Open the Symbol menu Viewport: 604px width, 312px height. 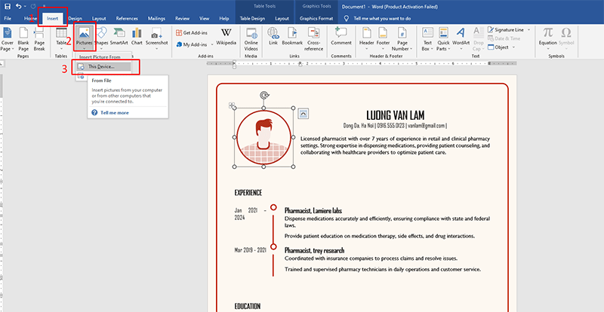(x=565, y=40)
